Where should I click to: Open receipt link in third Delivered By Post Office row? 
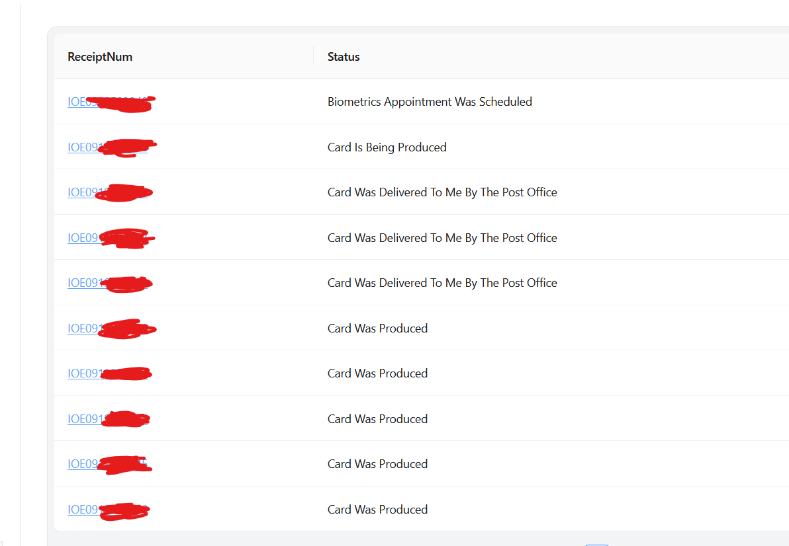pos(108,283)
